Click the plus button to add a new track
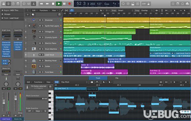This screenshot has height=121, width=191. [x=28, y=15]
